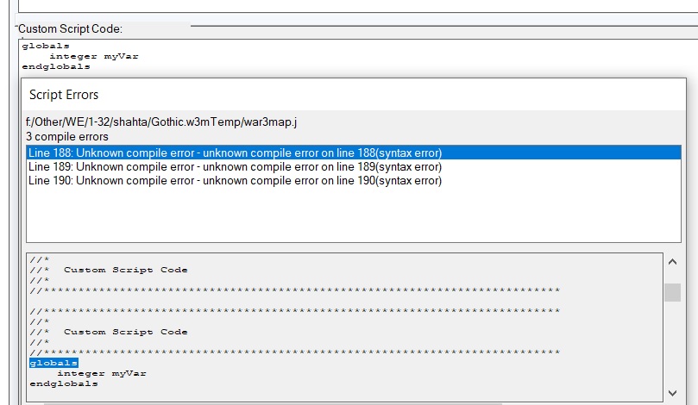The image size is (698, 405).
Task: Focus the text box above Custom Script Code
Action: [x=345, y=5]
